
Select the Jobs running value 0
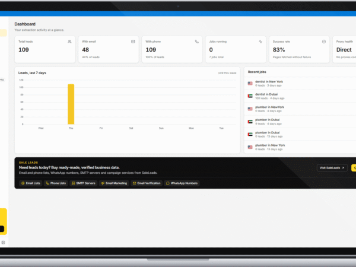tap(211, 50)
